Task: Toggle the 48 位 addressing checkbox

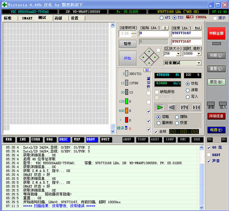Action: coord(209,148)
